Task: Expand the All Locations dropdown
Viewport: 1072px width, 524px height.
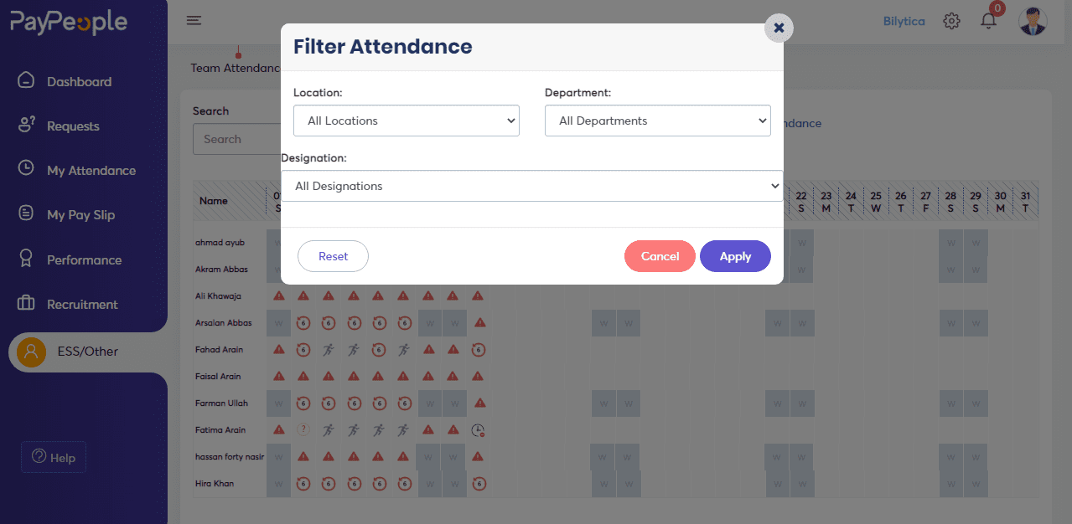Action: (x=407, y=121)
